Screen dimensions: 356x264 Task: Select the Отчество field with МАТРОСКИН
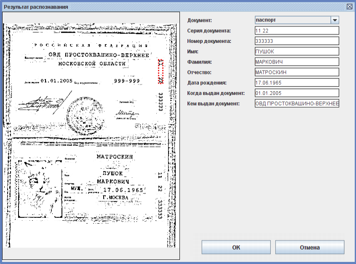pos(297,72)
